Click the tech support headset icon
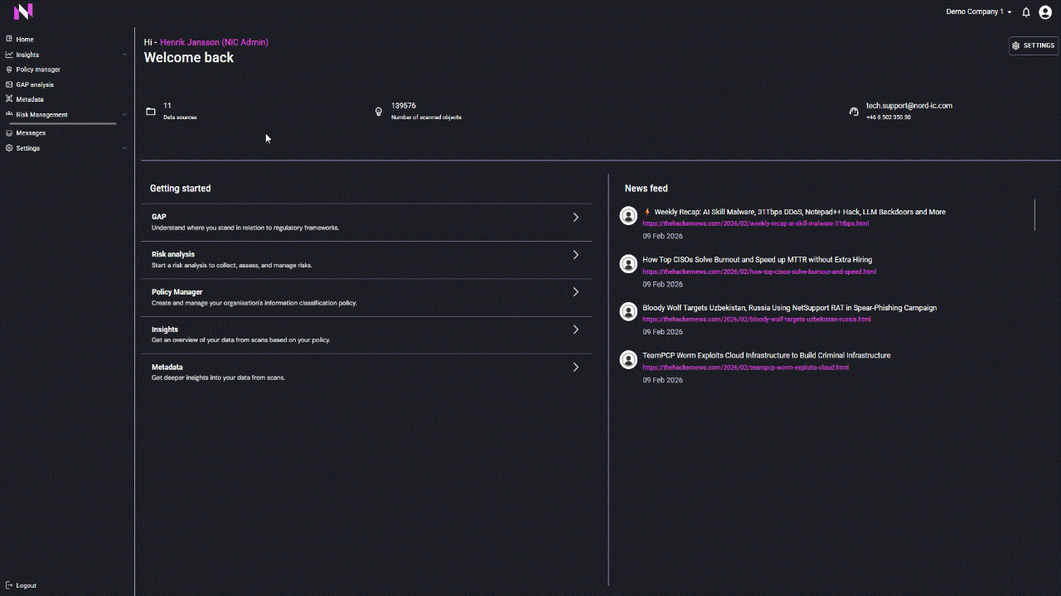This screenshot has height=596, width=1061. click(854, 112)
